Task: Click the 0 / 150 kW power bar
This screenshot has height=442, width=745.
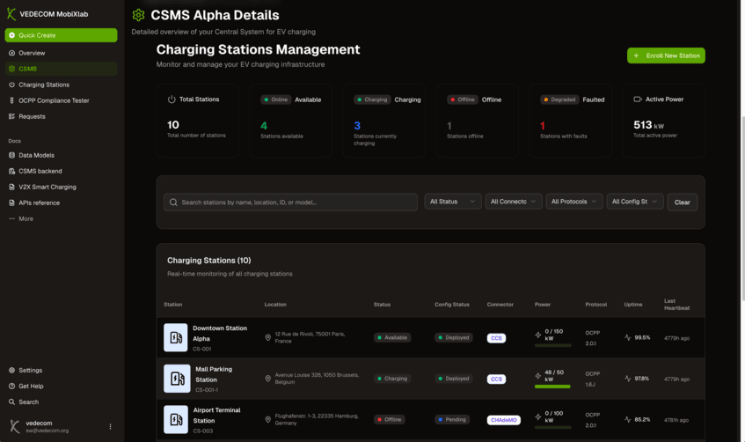Action: [x=552, y=345]
